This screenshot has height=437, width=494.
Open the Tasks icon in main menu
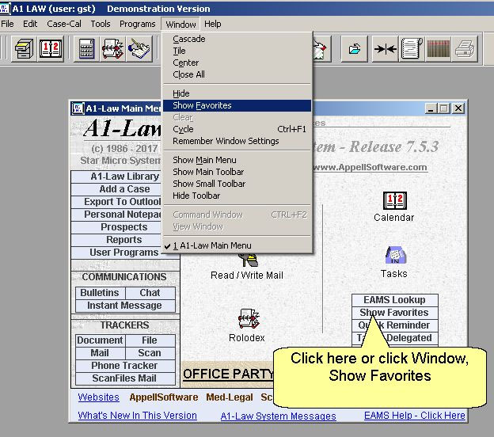click(x=393, y=256)
